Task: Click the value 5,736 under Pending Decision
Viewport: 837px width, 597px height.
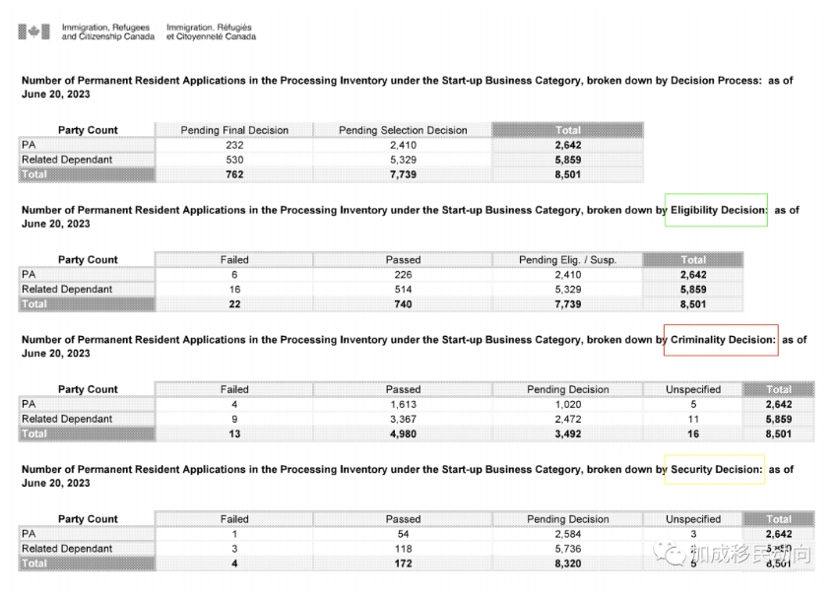Action: pos(568,549)
